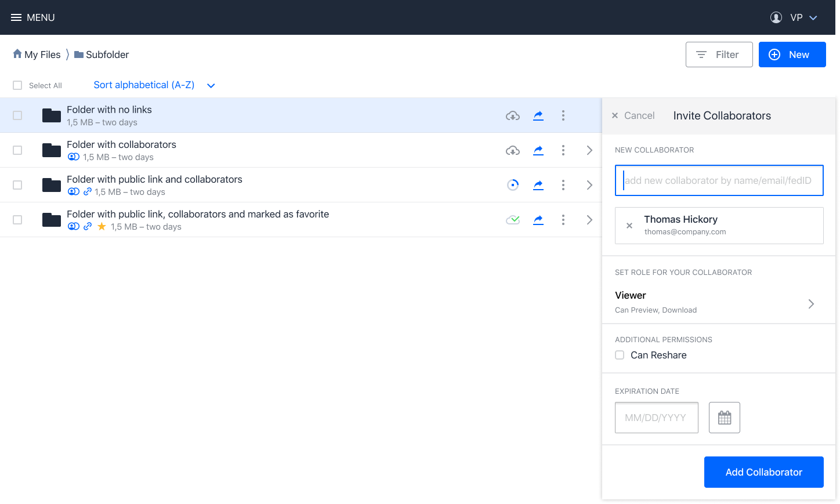This screenshot has width=840, height=504.
Task: Open three-dot menu for Folder with collaborators
Action: pyautogui.click(x=563, y=150)
